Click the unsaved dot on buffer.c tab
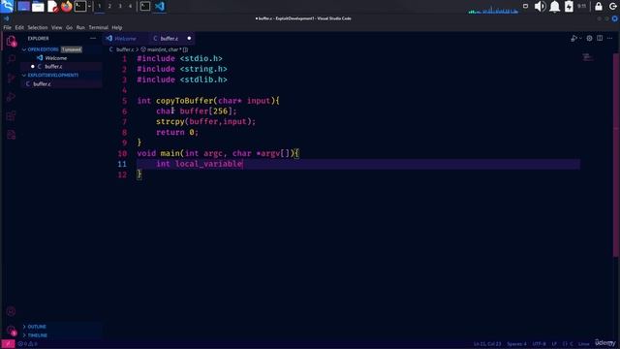This screenshot has width=620, height=349. (x=189, y=39)
